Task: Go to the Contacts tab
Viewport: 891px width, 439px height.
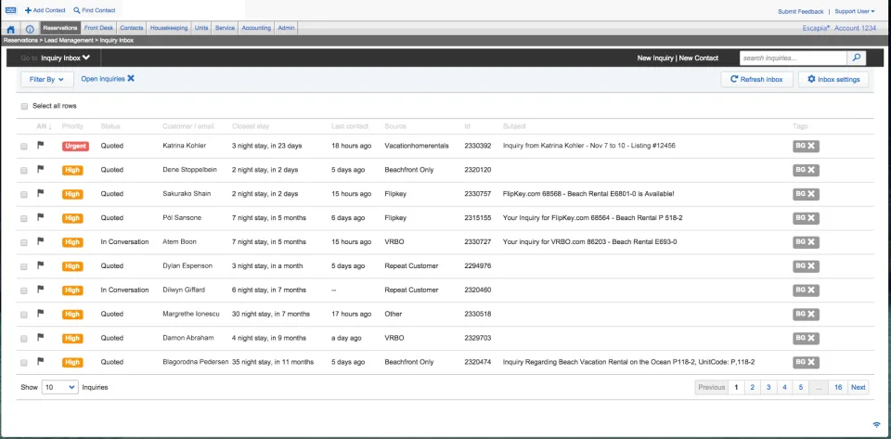Action: tap(132, 28)
